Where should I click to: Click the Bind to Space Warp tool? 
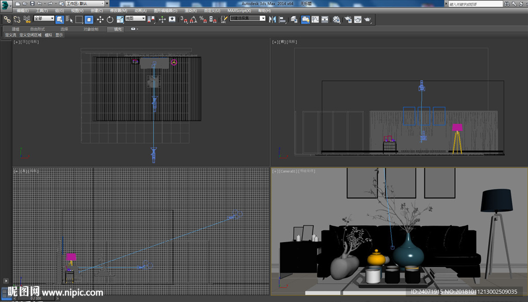tap(27, 20)
